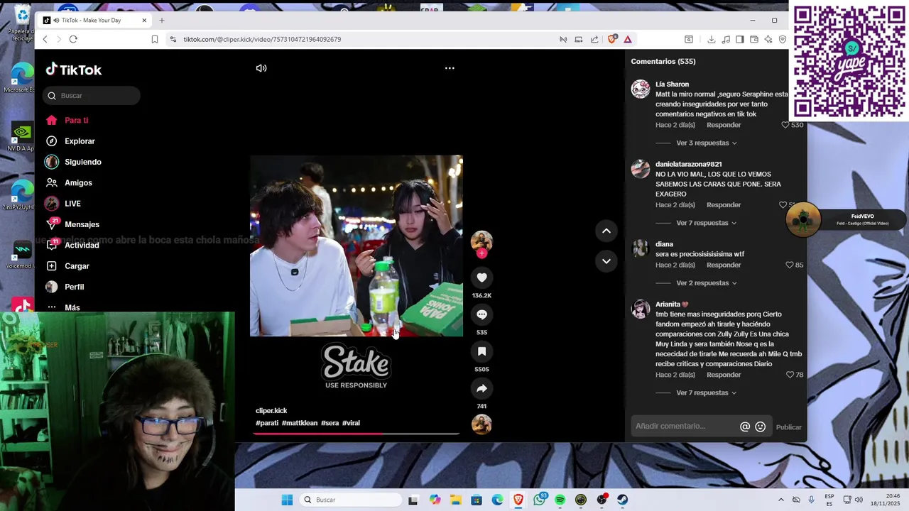Viewport: 909px width, 511px height.
Task: Open Lía Sharon's profile avatar
Action: click(x=641, y=89)
